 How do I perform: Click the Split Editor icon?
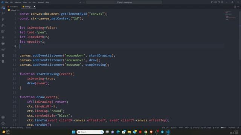[x=235, y=7]
